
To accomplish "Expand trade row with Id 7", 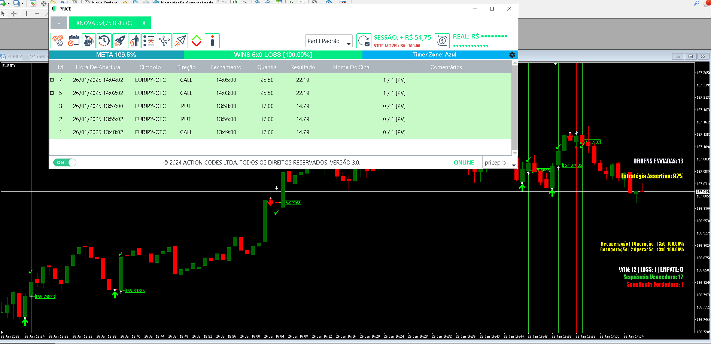I will 52,80.
